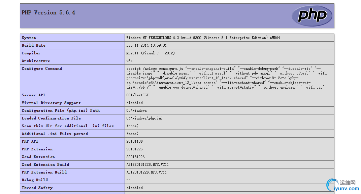Select the "Dec 11 2014 10:59:31" value
This screenshot has width=361, height=194.
pos(146,45)
